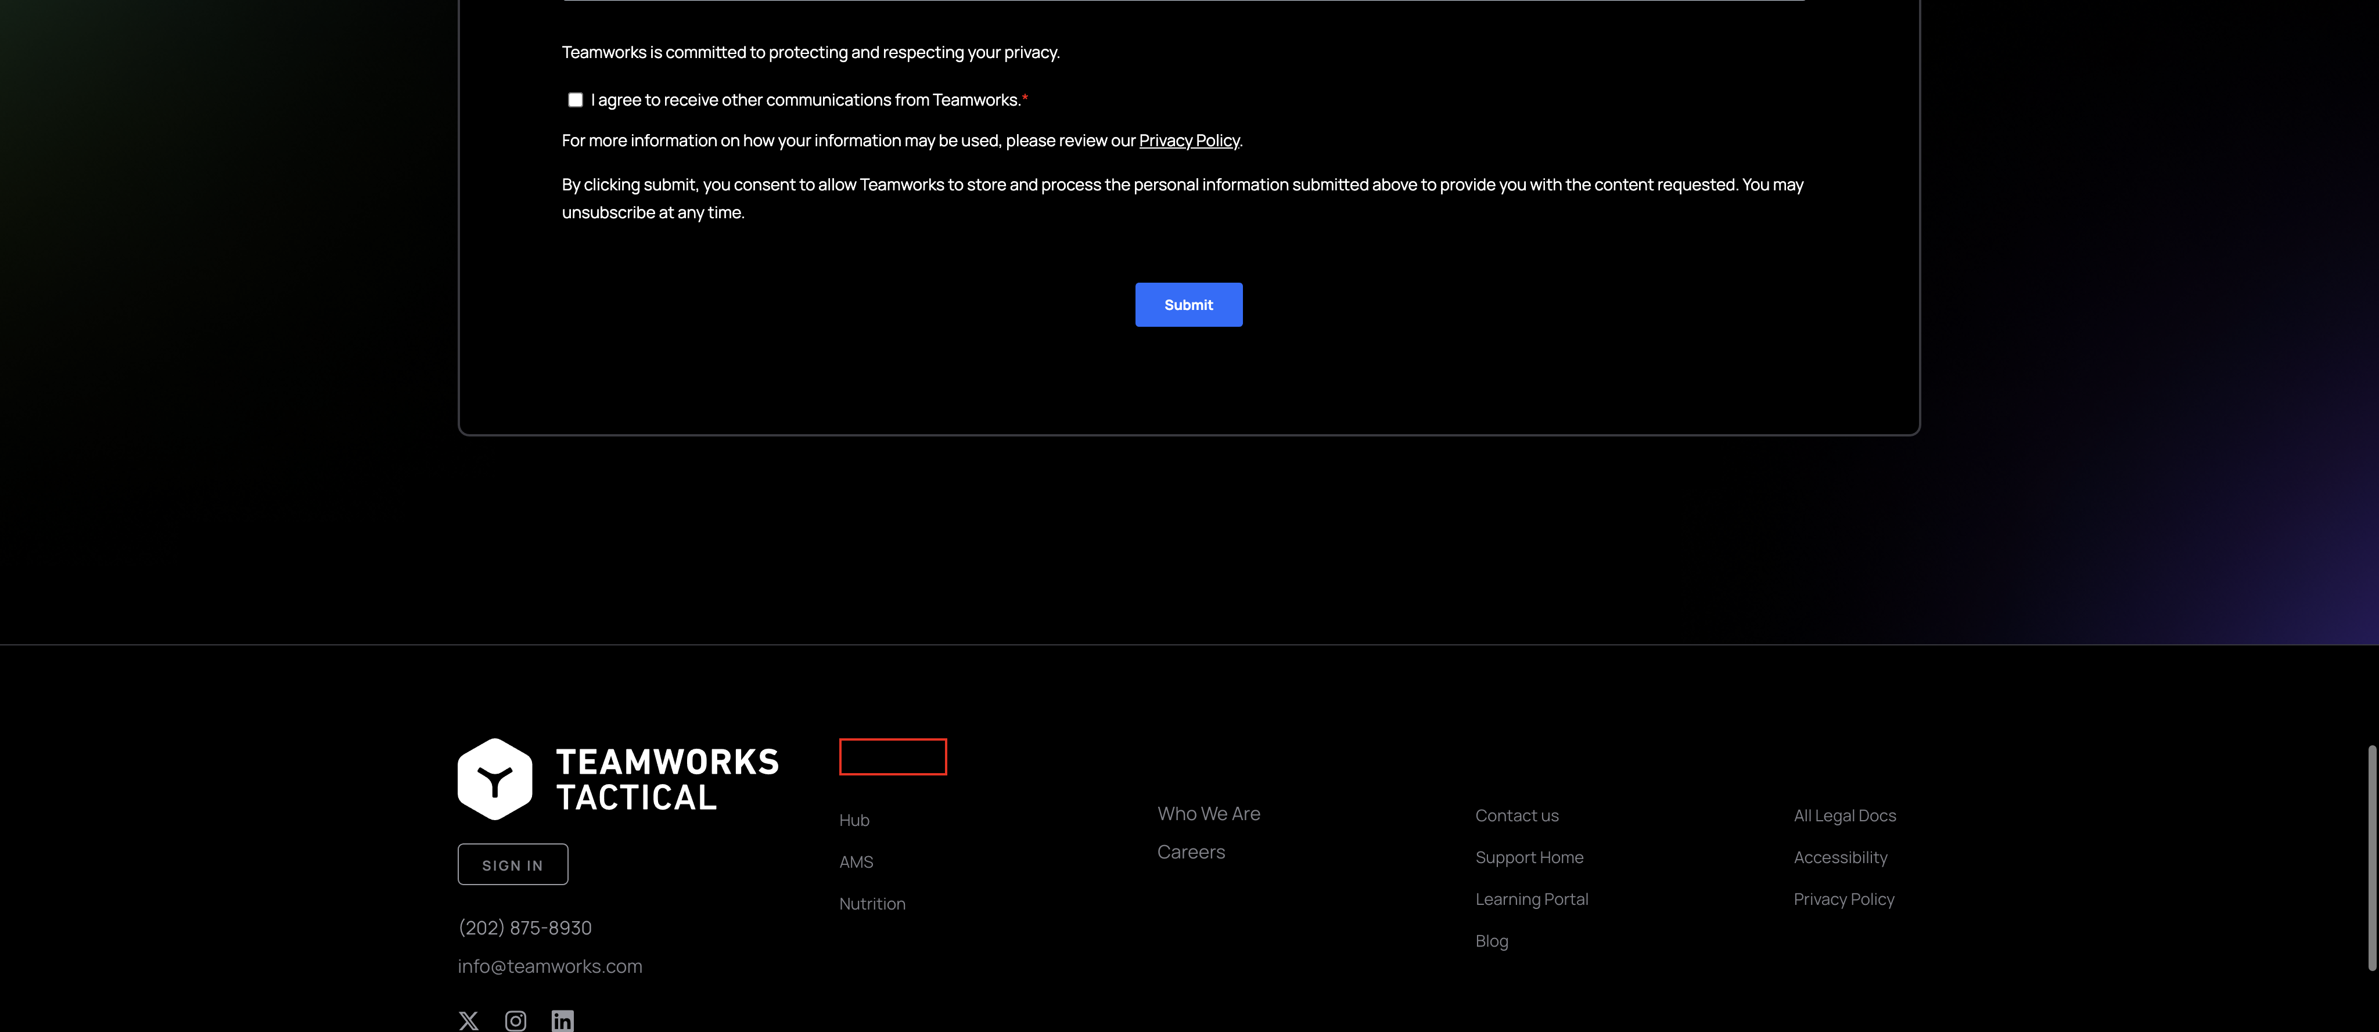
Task: Open the All Legal Docs link
Action: click(1844, 815)
